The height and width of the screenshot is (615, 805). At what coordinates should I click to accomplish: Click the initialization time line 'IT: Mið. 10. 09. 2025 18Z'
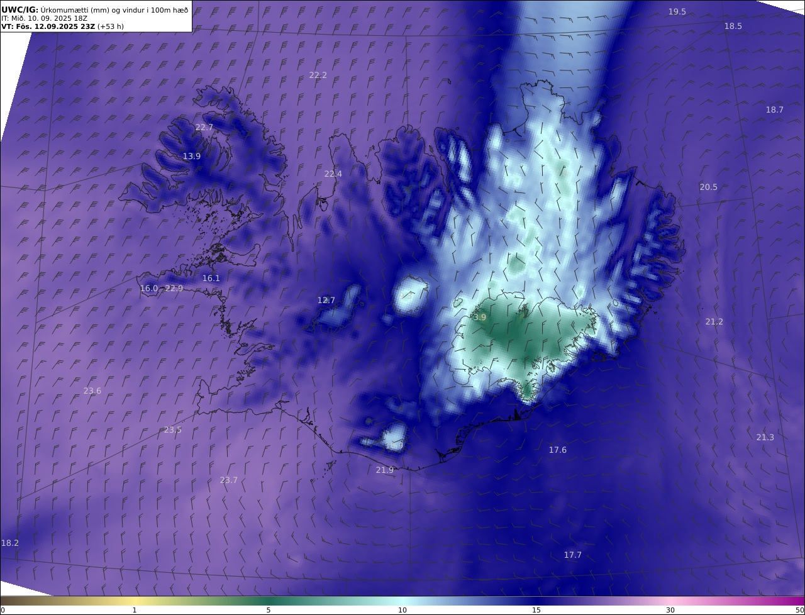pos(44,18)
